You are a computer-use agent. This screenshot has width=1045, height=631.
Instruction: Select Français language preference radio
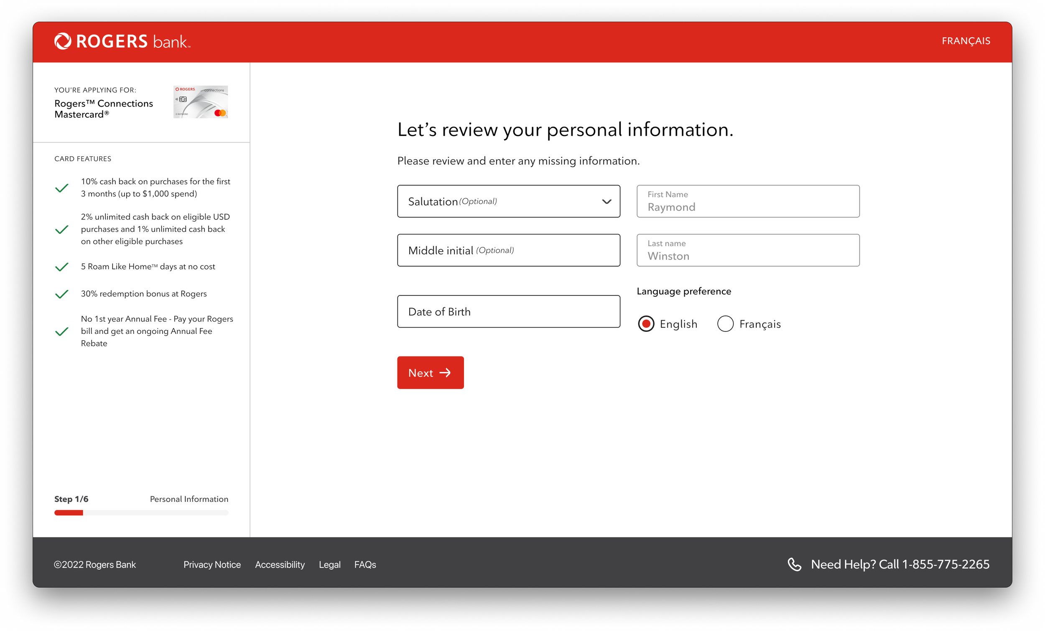coord(725,324)
